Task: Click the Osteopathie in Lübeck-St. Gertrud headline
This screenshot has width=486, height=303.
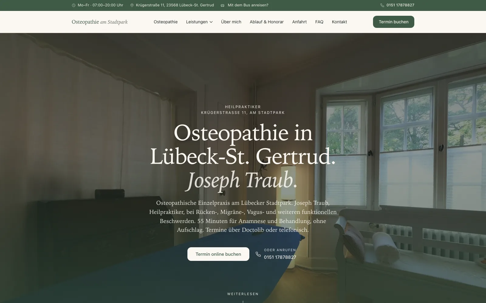Action: click(x=243, y=145)
